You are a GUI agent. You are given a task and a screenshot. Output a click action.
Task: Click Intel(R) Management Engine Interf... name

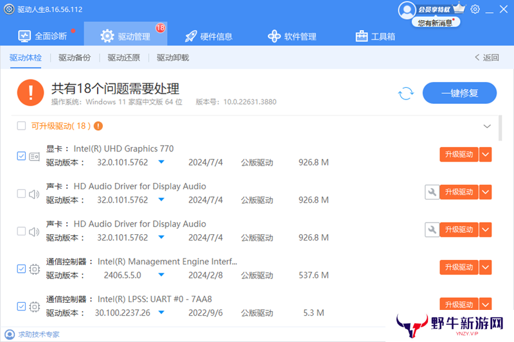(167, 262)
